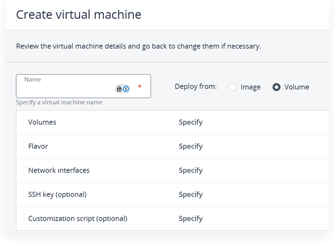Select the Volume deploy option
This screenshot has height=242, width=335.
[276, 87]
